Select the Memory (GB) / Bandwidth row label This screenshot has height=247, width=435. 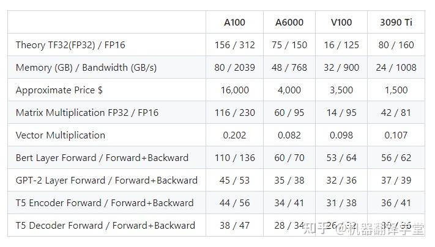click(86, 68)
